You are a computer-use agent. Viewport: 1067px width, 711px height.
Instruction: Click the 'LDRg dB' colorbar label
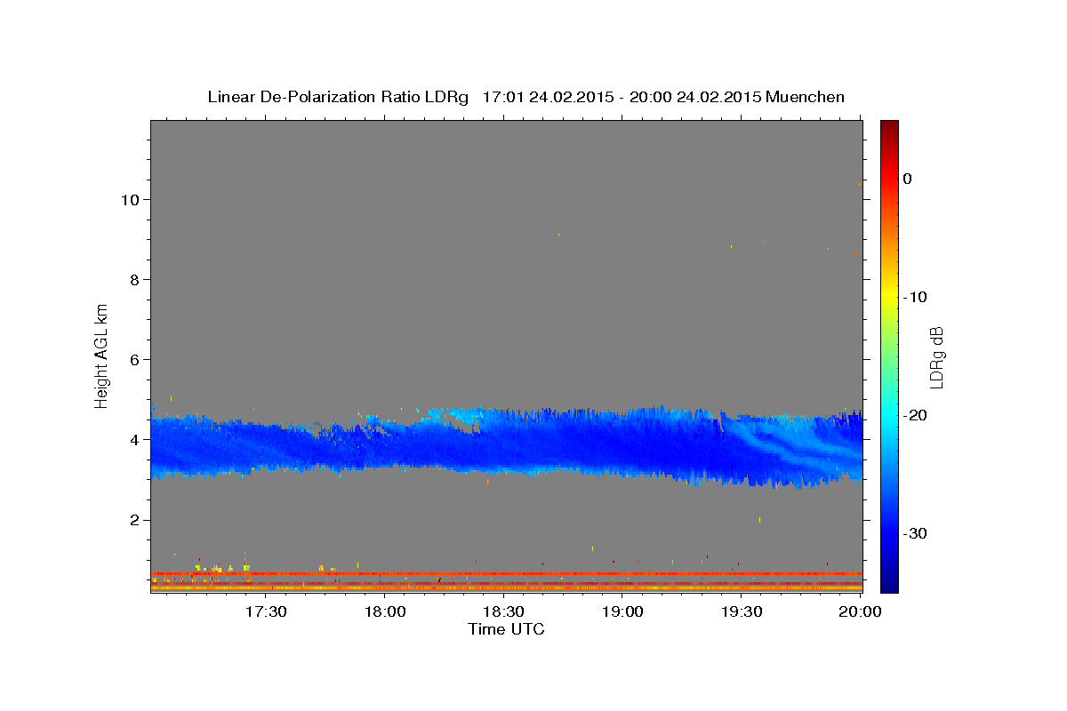pyautogui.click(x=935, y=357)
